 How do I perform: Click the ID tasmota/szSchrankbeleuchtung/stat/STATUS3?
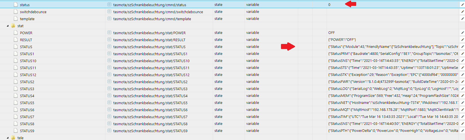click(150, 89)
